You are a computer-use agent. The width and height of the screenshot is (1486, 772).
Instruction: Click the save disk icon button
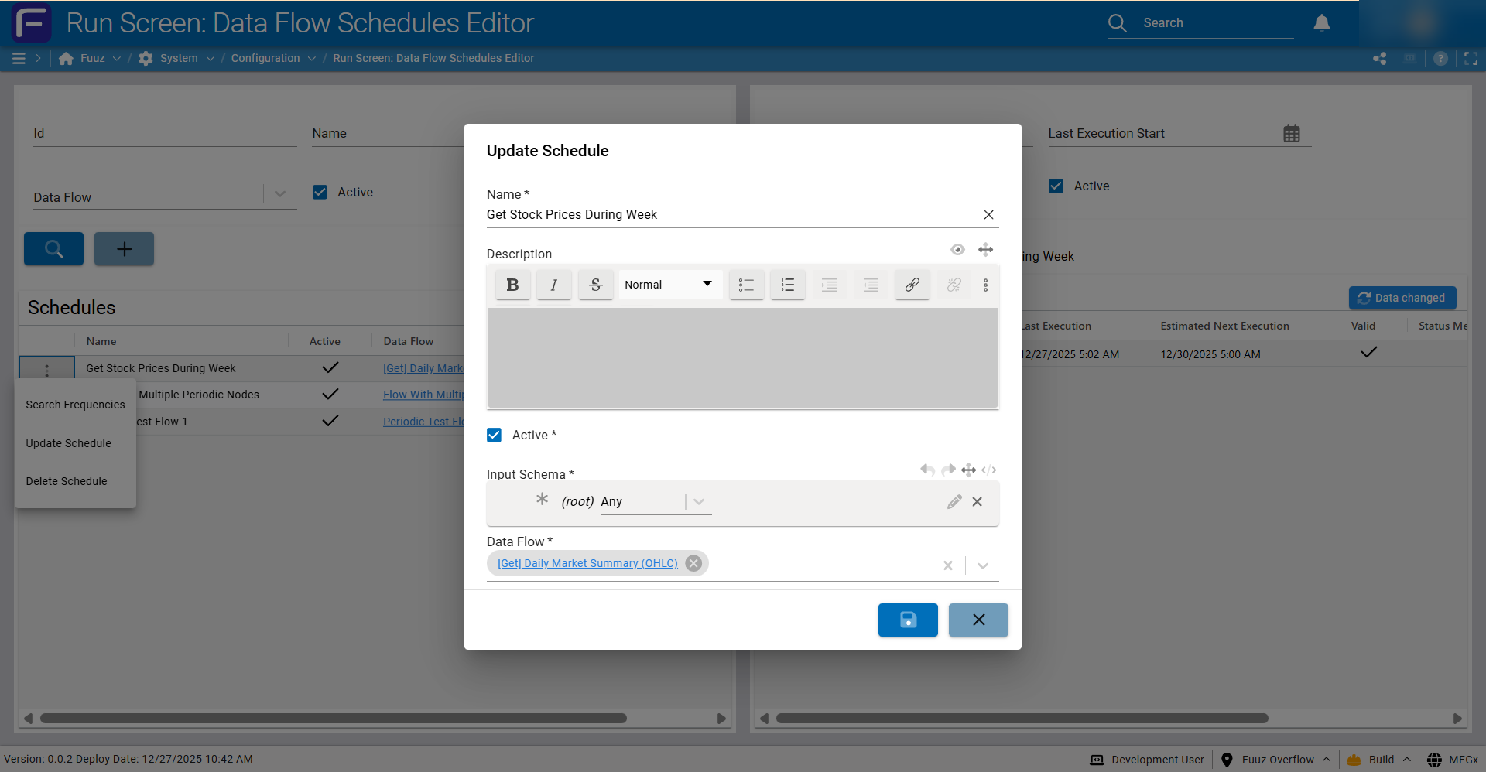[908, 620]
